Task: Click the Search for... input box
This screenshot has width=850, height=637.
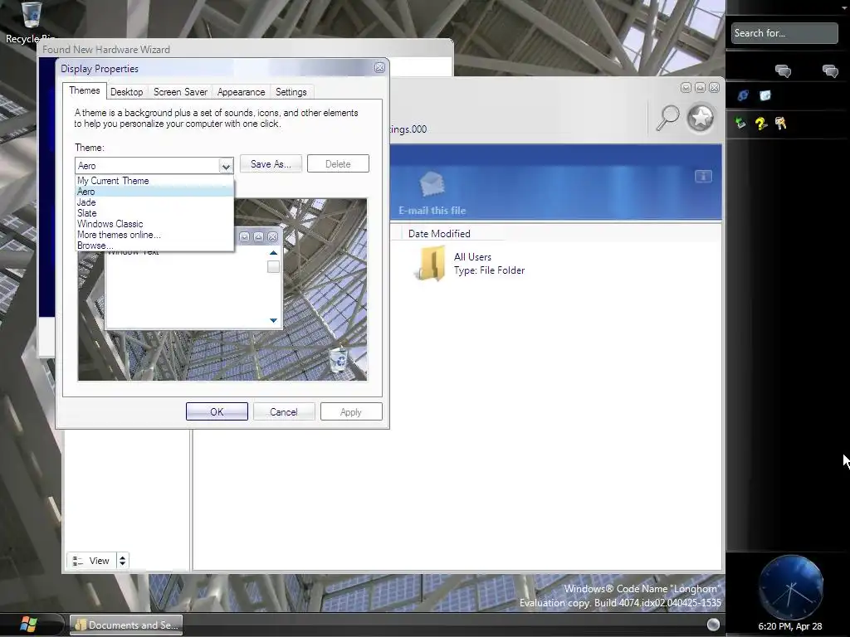Action: pyautogui.click(x=784, y=33)
